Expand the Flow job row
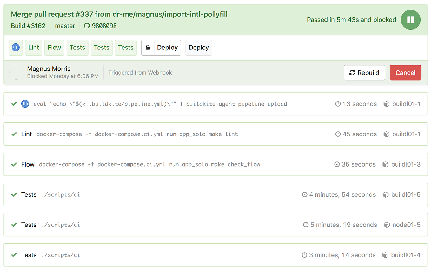This screenshot has width=431, height=269. [215, 164]
